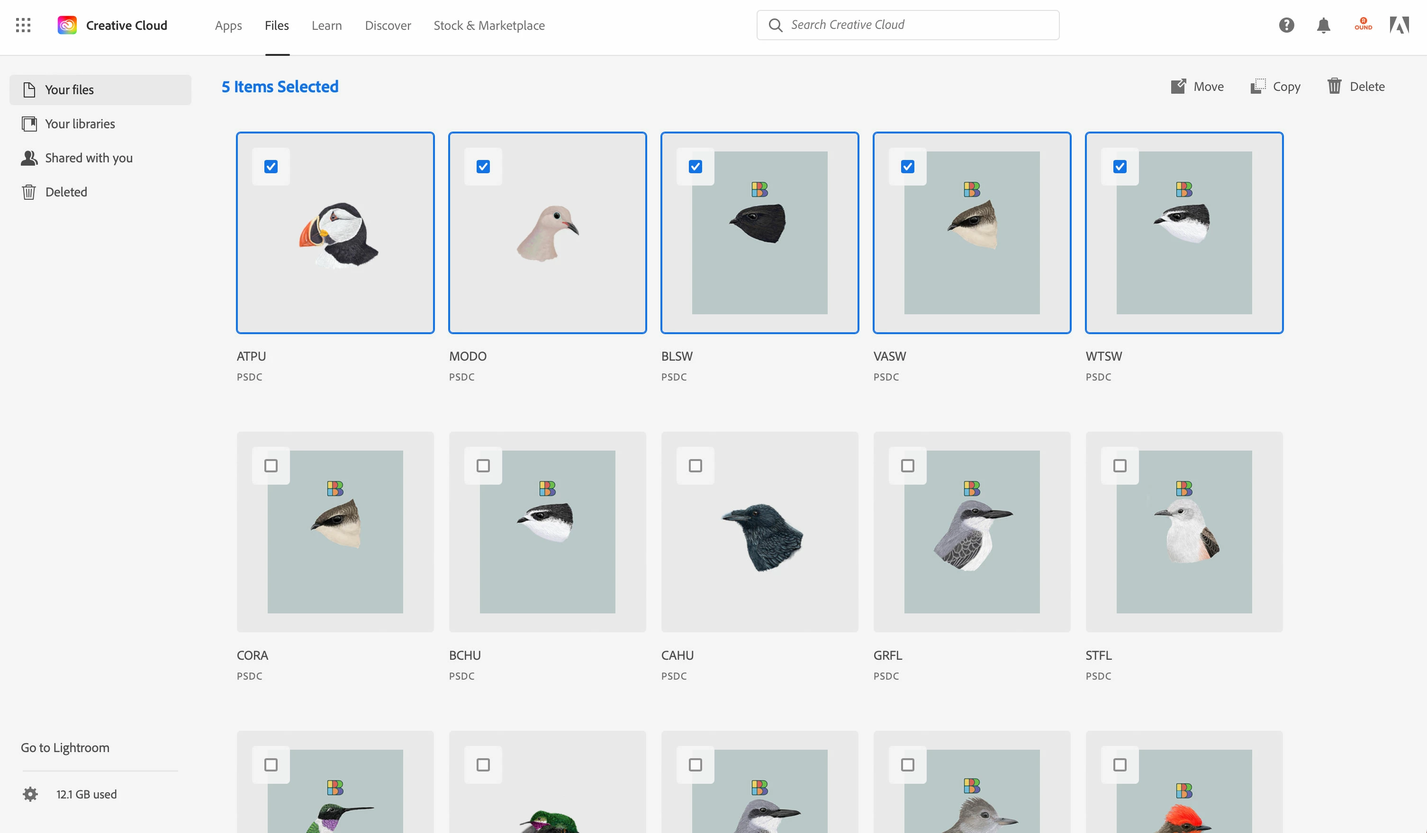Click the storage settings gear icon
This screenshot has width=1427, height=833.
(x=30, y=794)
